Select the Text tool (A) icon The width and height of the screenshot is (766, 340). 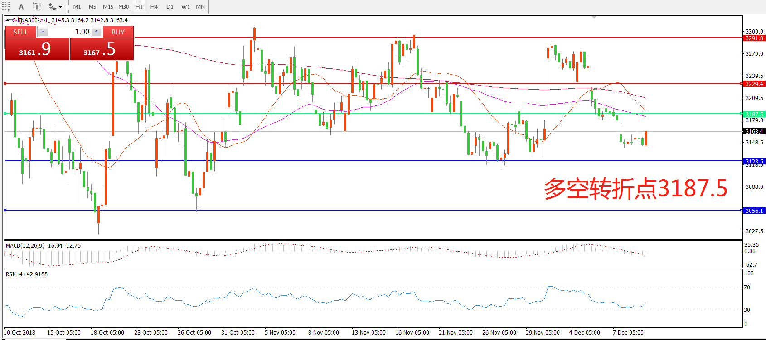[21, 7]
